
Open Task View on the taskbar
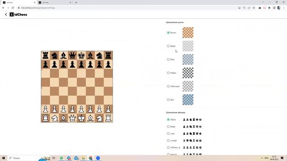pyautogui.click(x=54, y=158)
